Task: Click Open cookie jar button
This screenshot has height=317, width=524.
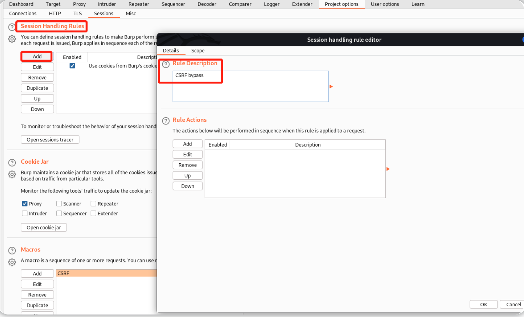Action: pyautogui.click(x=44, y=227)
